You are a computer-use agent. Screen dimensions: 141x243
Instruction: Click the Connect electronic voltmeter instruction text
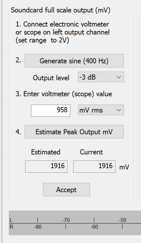click(63, 32)
